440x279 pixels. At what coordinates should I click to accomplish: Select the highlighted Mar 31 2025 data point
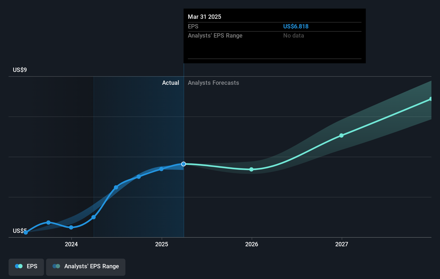184,164
